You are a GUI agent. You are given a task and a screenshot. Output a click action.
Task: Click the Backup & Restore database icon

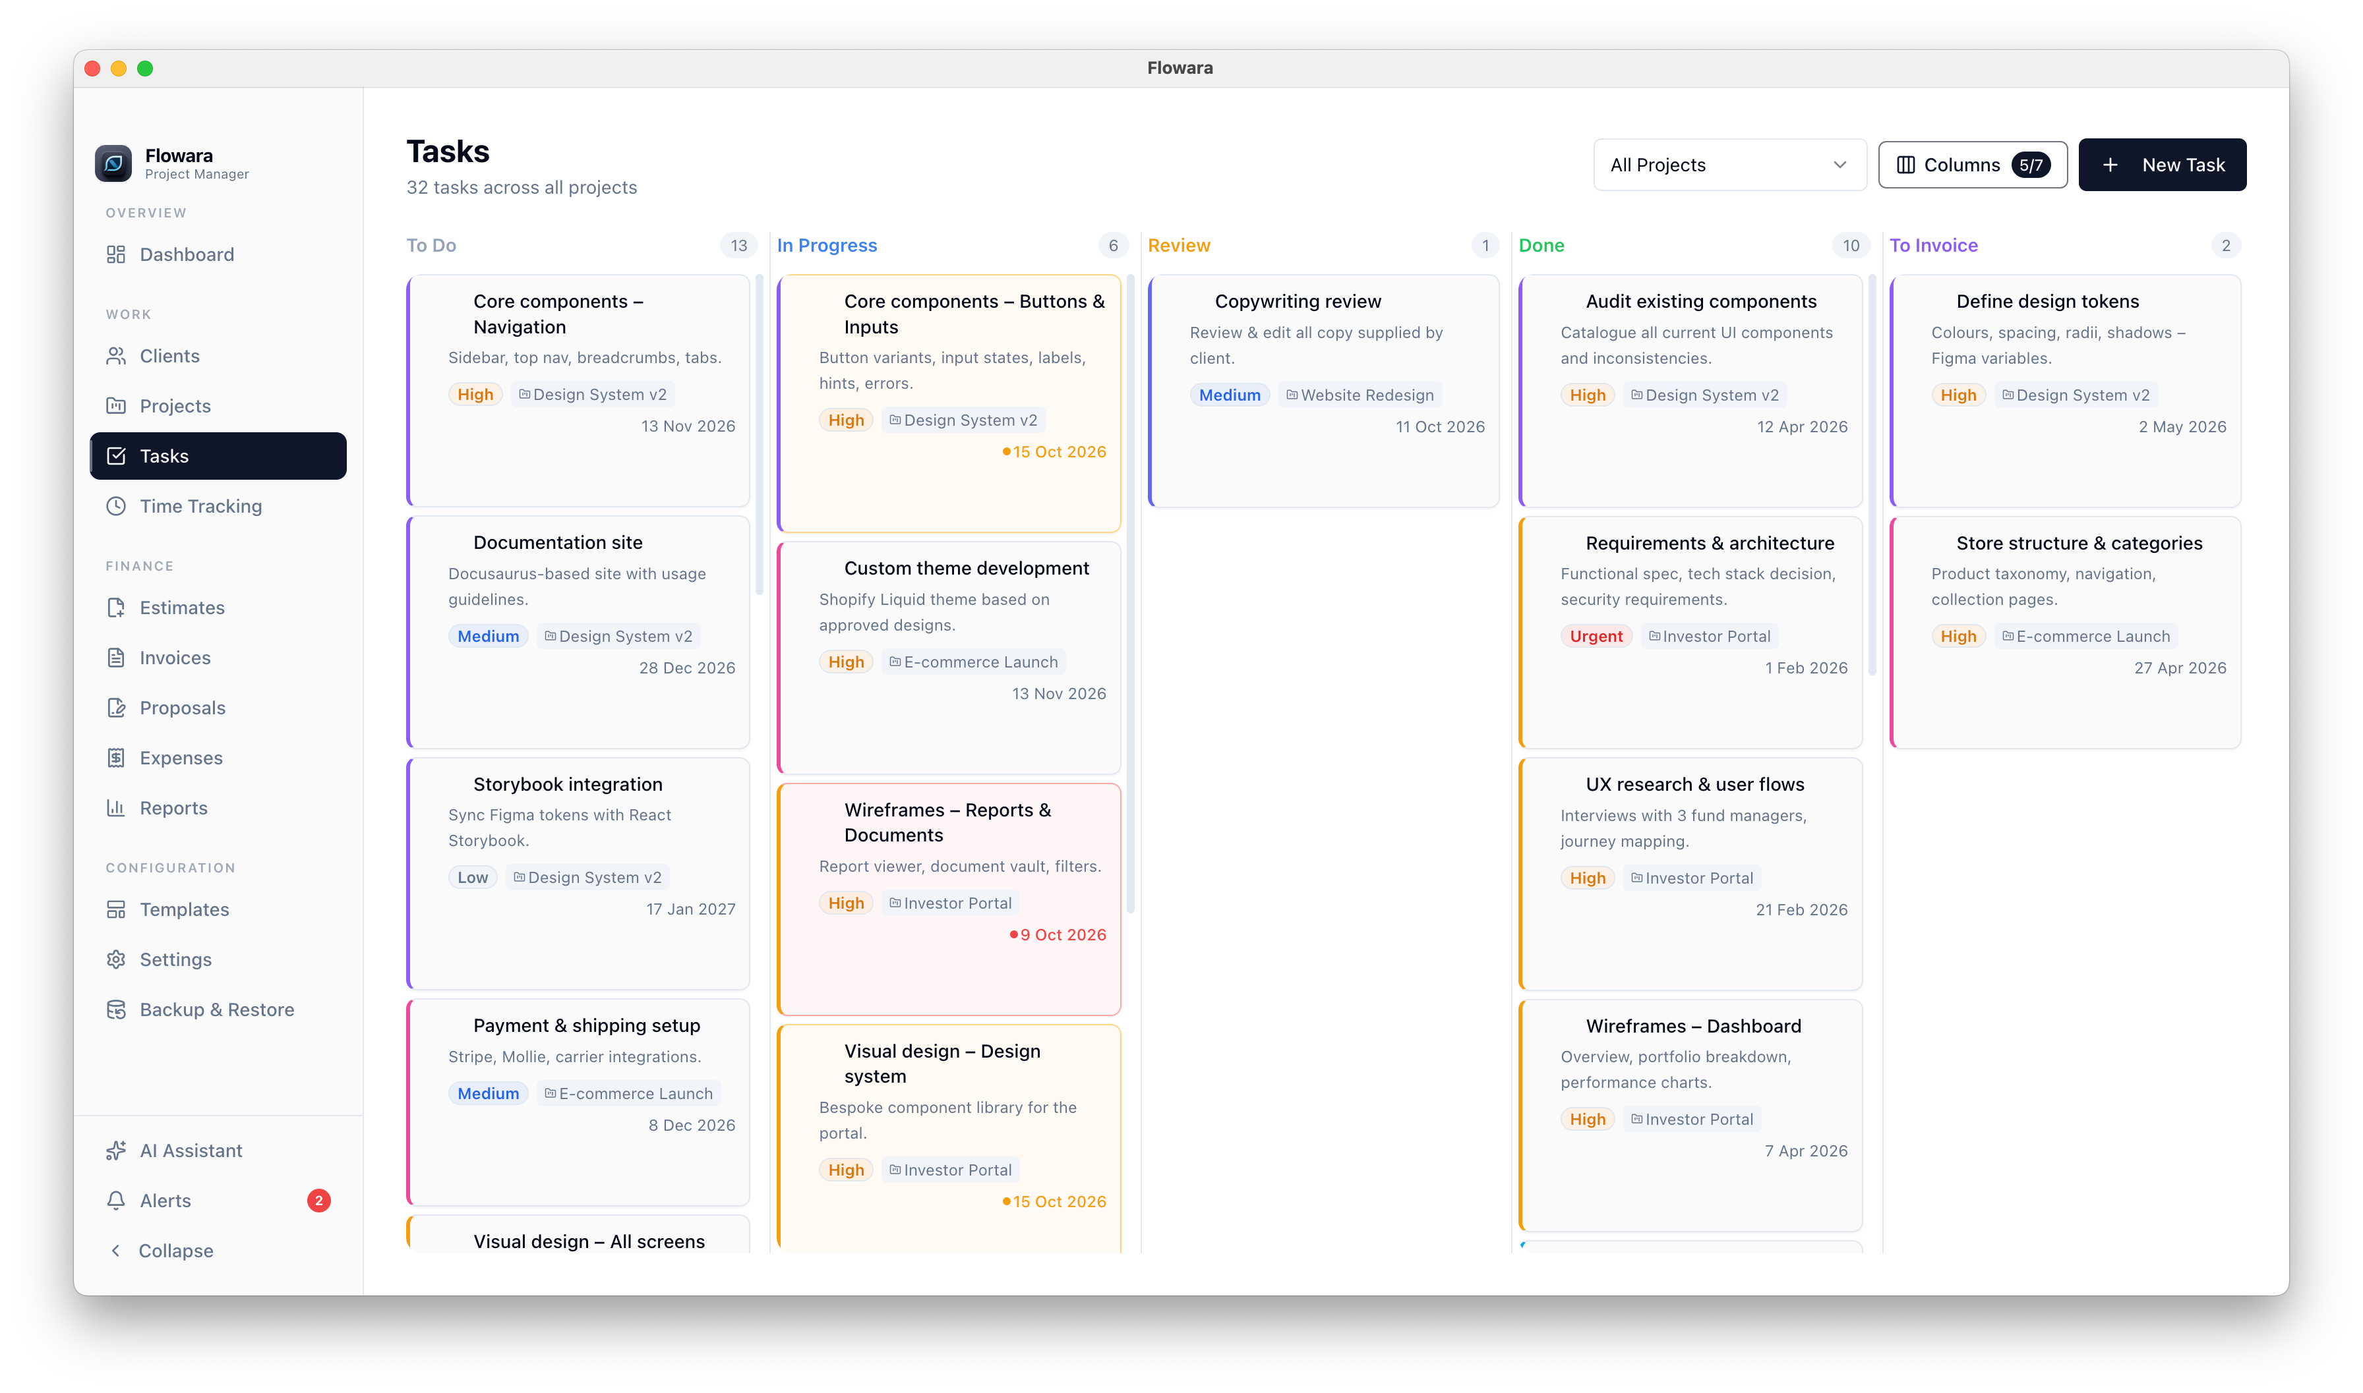click(x=115, y=1009)
